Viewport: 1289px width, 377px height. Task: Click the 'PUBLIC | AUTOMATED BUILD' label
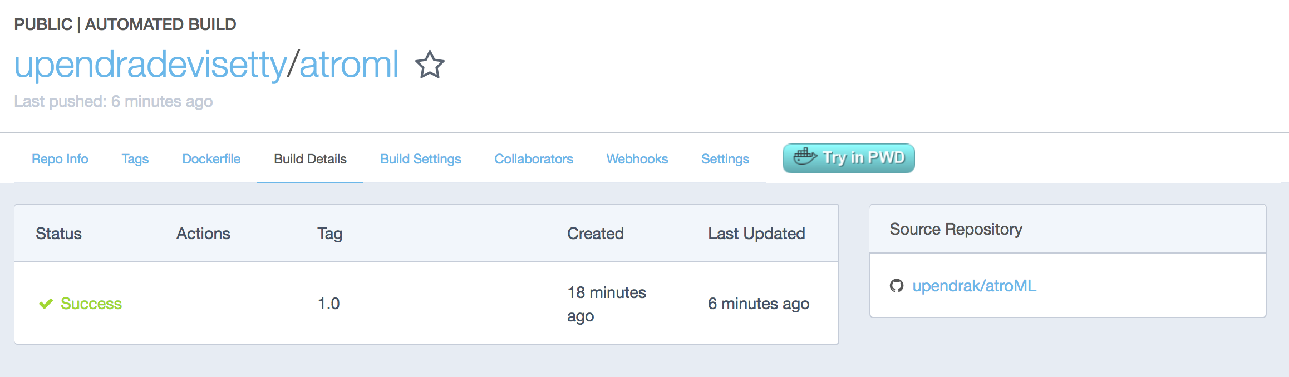(x=125, y=24)
